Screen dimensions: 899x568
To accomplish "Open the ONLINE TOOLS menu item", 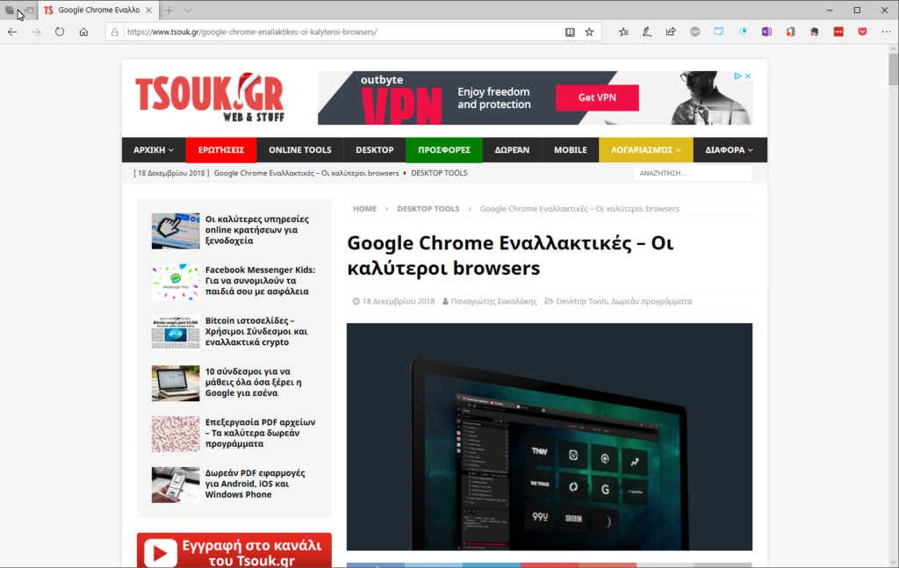I will [300, 150].
